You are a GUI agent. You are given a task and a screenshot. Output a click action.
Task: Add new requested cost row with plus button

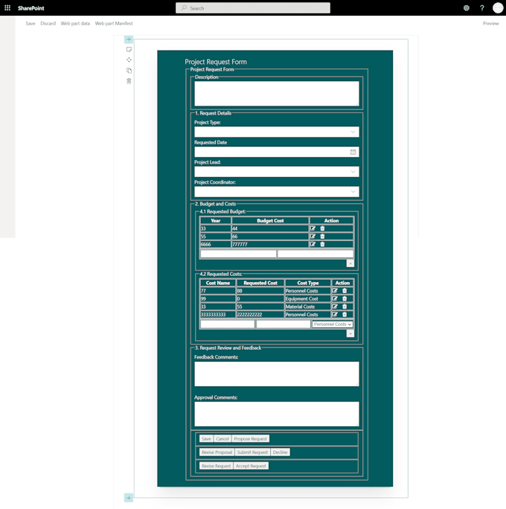point(350,333)
